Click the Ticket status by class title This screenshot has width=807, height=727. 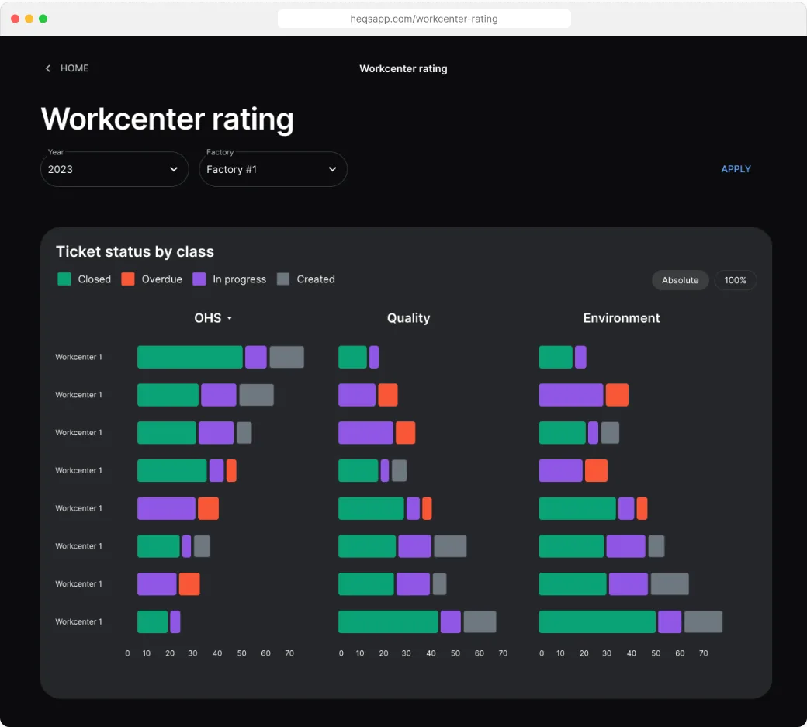135,251
